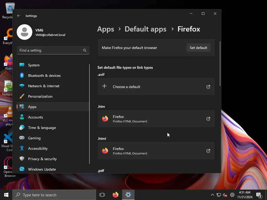This screenshot has height=200, width=267.
Task: Click the Gaming controller icon
Action: tap(22, 137)
